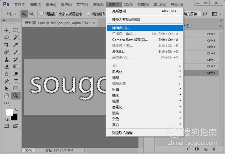Select the Clone Stamp tool
This screenshot has height=154, width=225.
6,59
